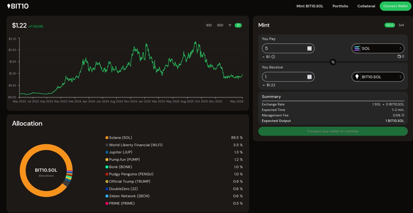Click the Official Trump olive swatch
This screenshot has height=213, width=413.
click(x=107, y=182)
